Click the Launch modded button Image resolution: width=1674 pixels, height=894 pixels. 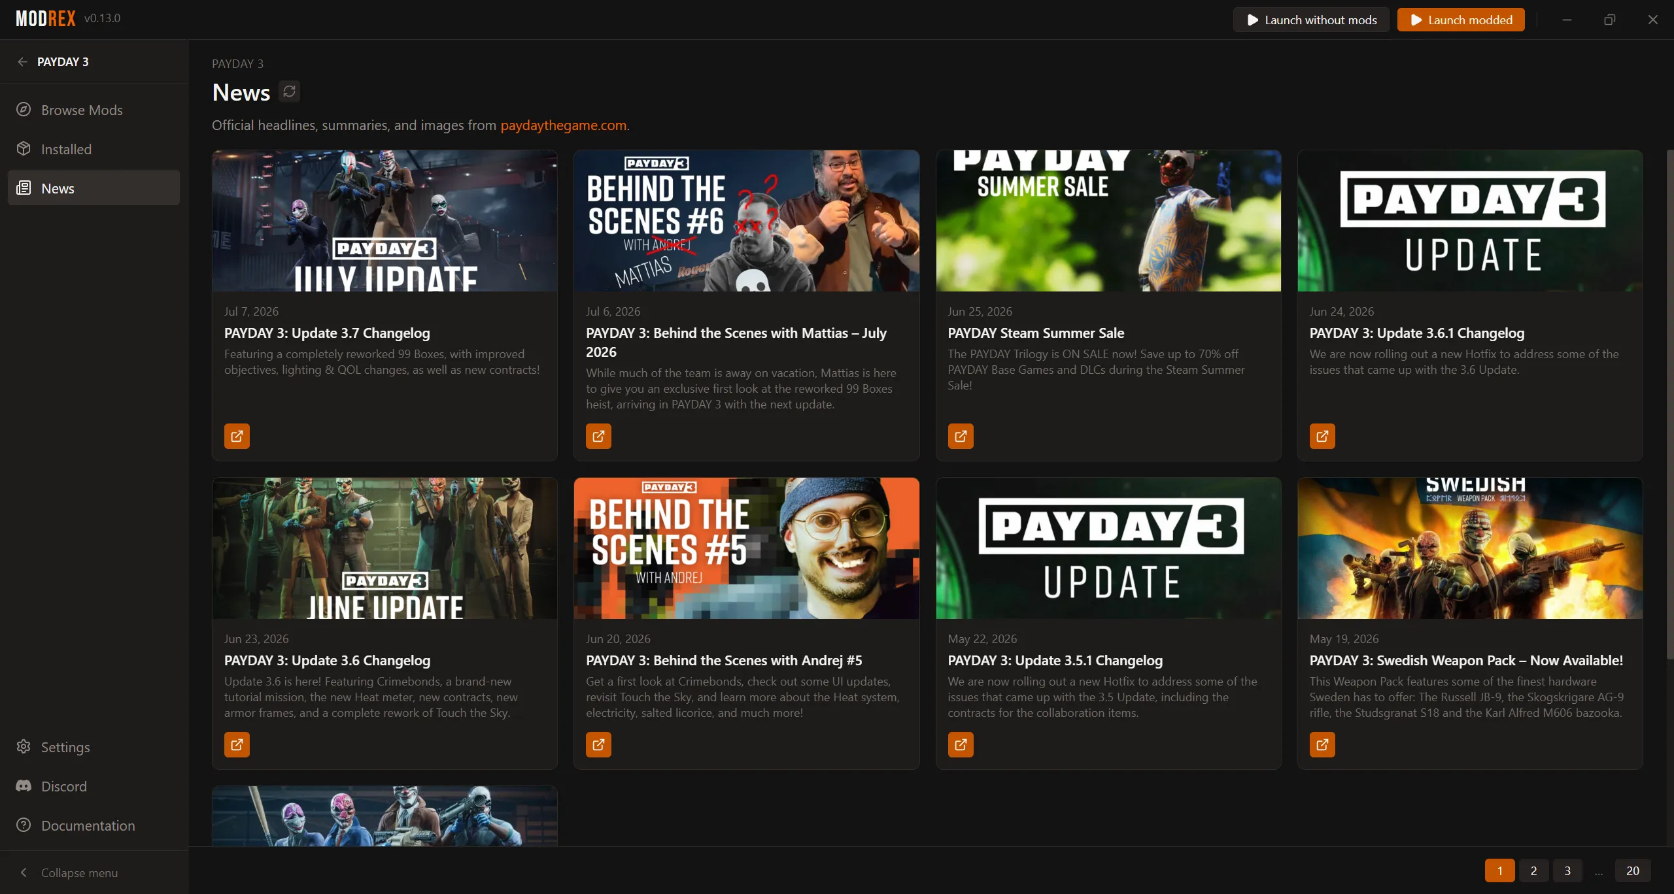[1461, 20]
